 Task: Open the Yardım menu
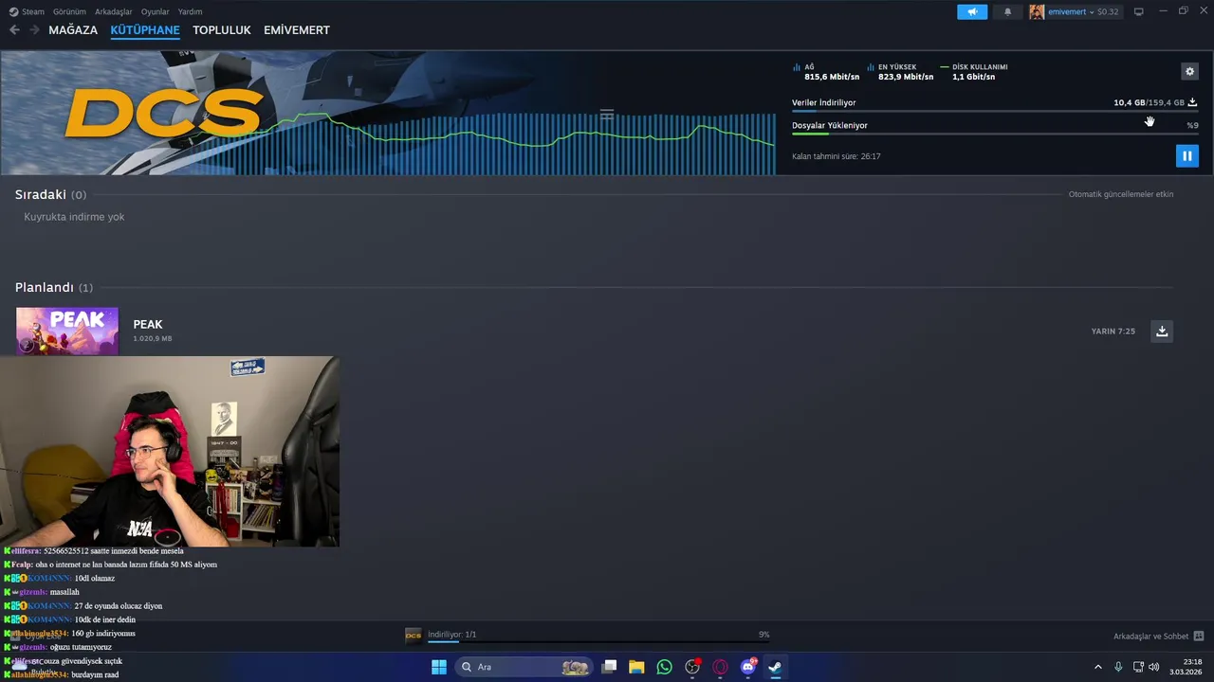tap(190, 11)
